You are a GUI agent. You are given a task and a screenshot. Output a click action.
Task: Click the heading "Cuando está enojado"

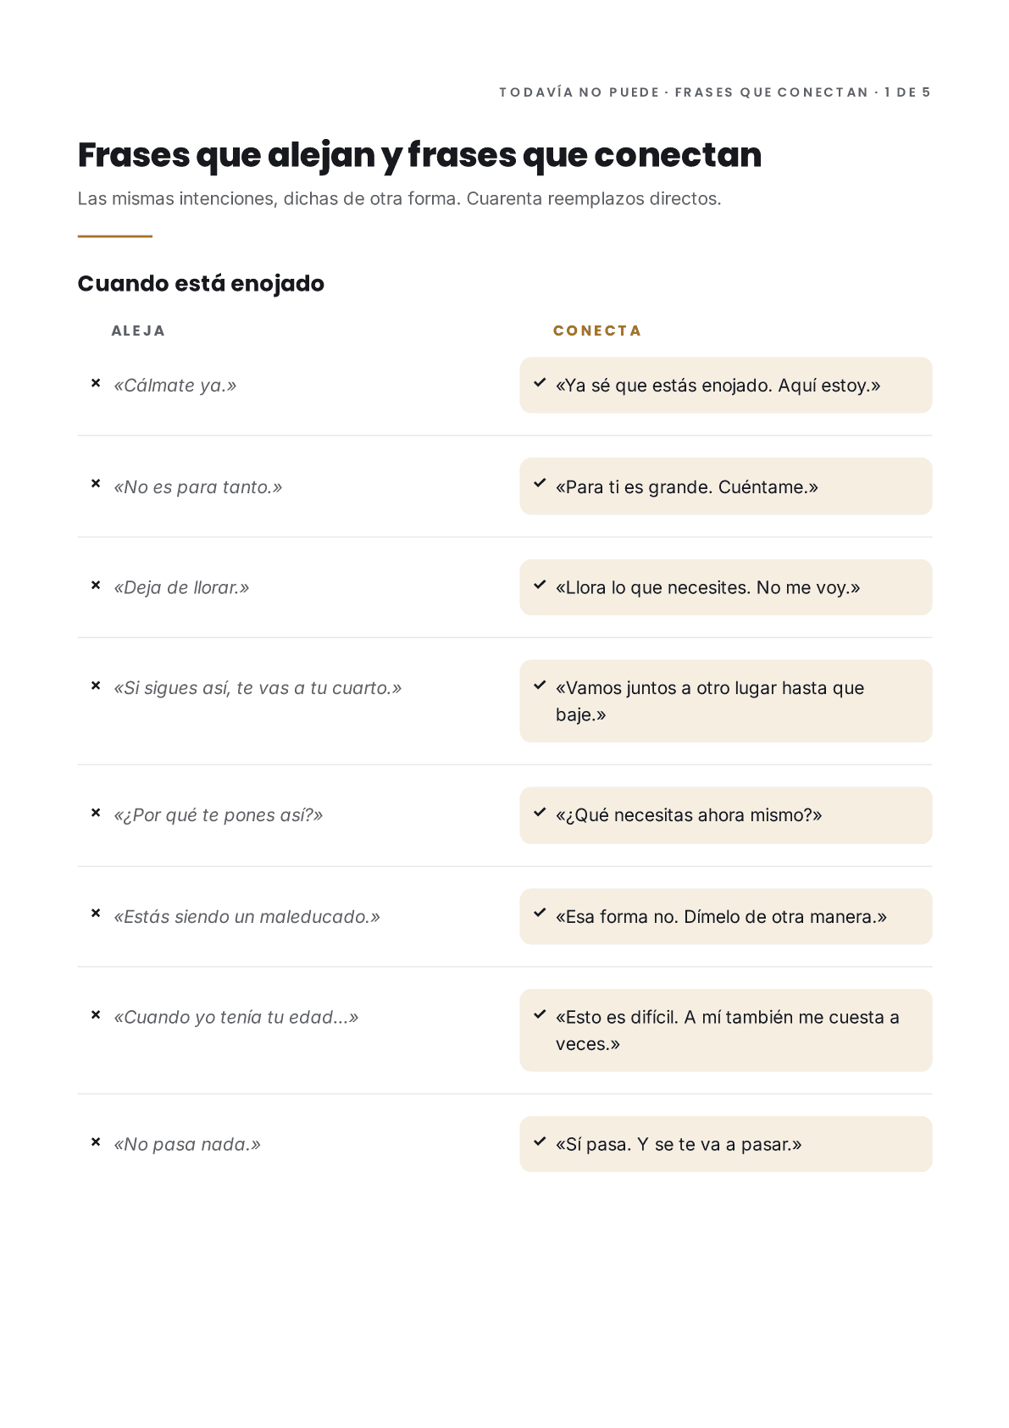tap(201, 283)
